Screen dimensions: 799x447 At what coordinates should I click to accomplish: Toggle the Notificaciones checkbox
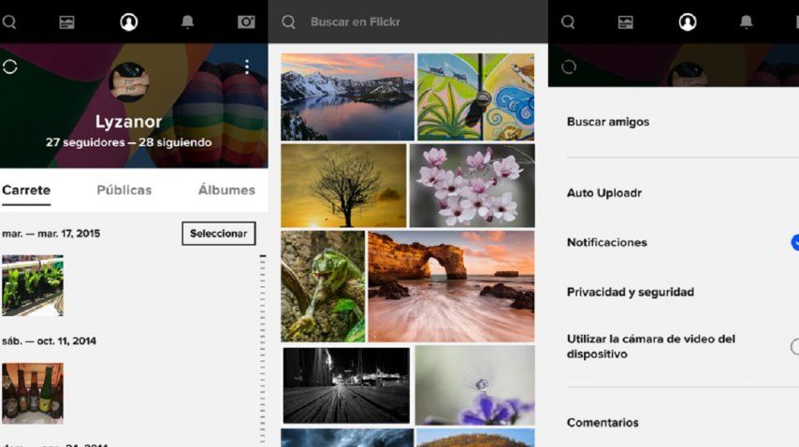click(794, 242)
